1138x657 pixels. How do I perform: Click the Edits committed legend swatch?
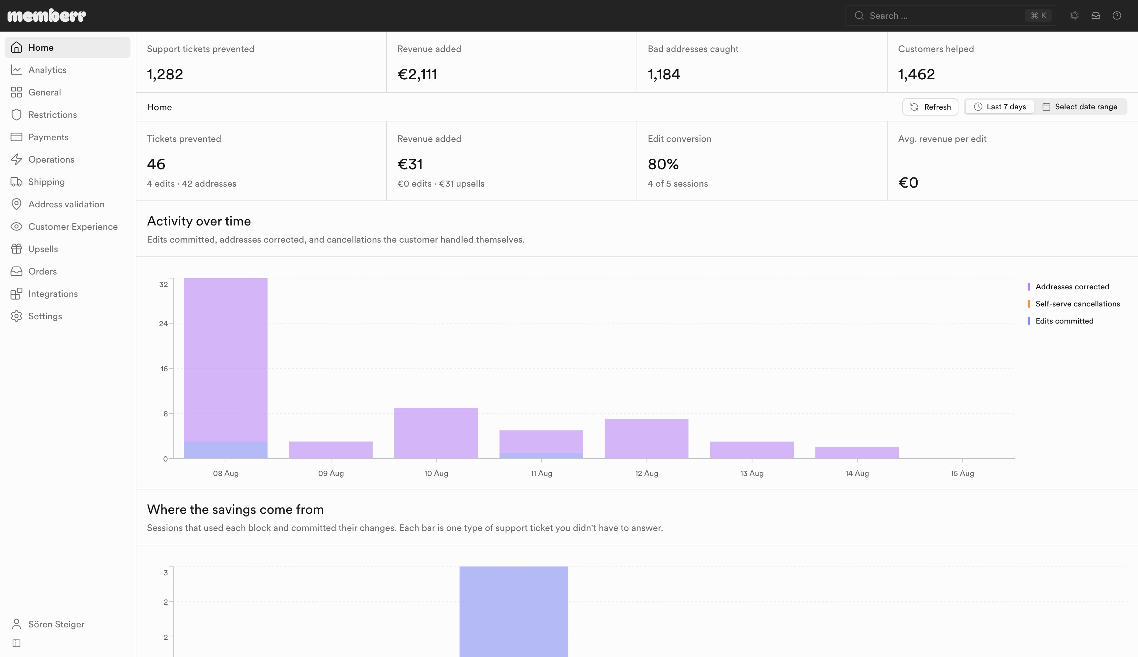[x=1029, y=321]
